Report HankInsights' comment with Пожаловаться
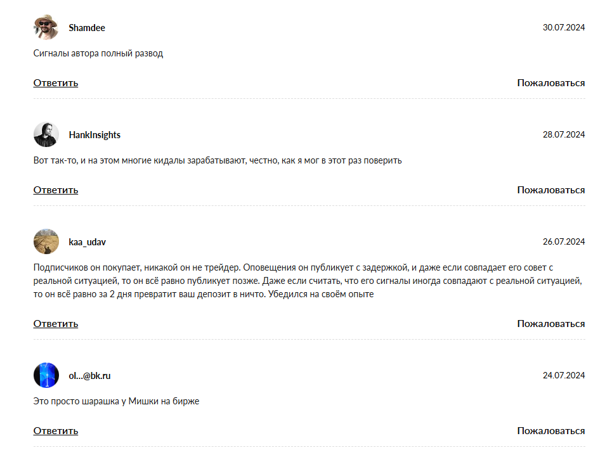 pyautogui.click(x=550, y=190)
